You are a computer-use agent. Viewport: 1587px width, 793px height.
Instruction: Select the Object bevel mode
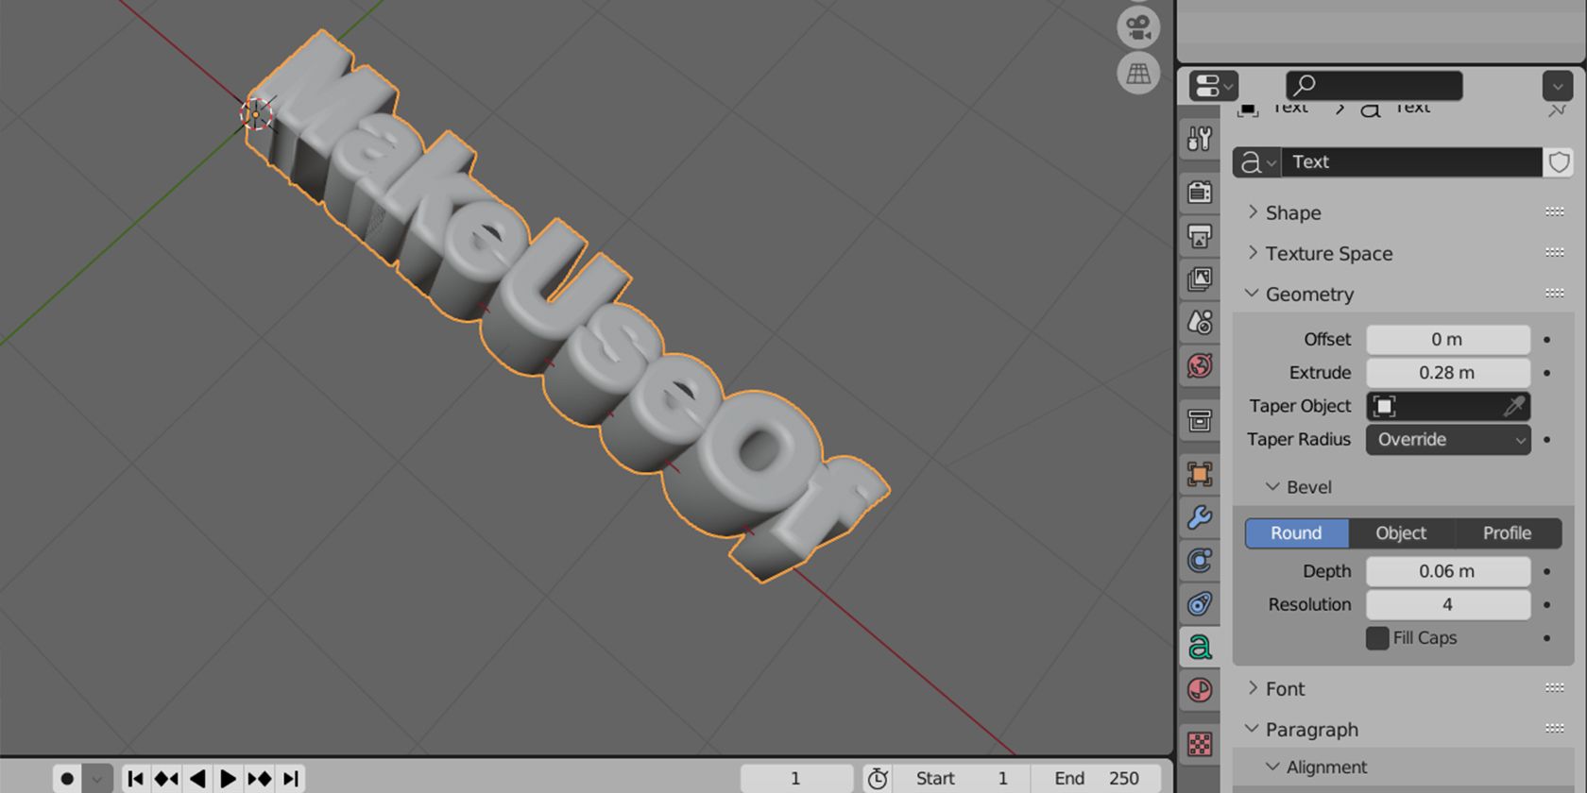pos(1401,532)
